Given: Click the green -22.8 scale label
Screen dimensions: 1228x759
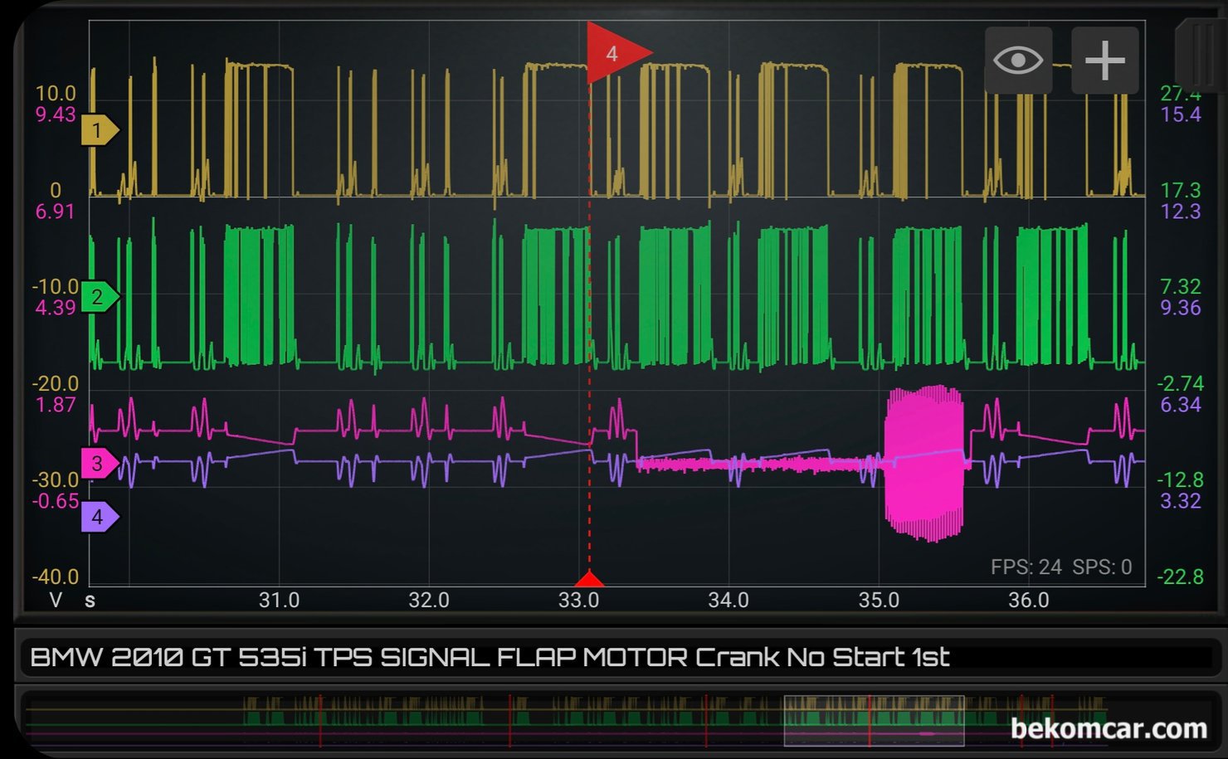Looking at the screenshot, I should click(1181, 577).
